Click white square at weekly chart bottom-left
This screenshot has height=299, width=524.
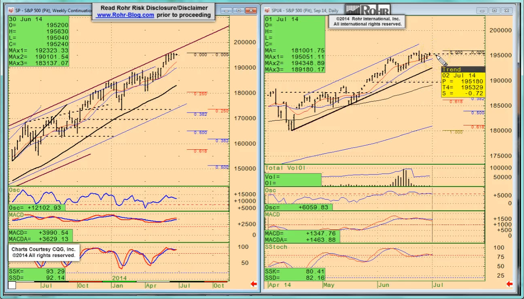click(12, 285)
